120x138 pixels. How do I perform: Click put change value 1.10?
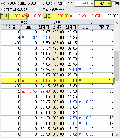coord(90,70)
